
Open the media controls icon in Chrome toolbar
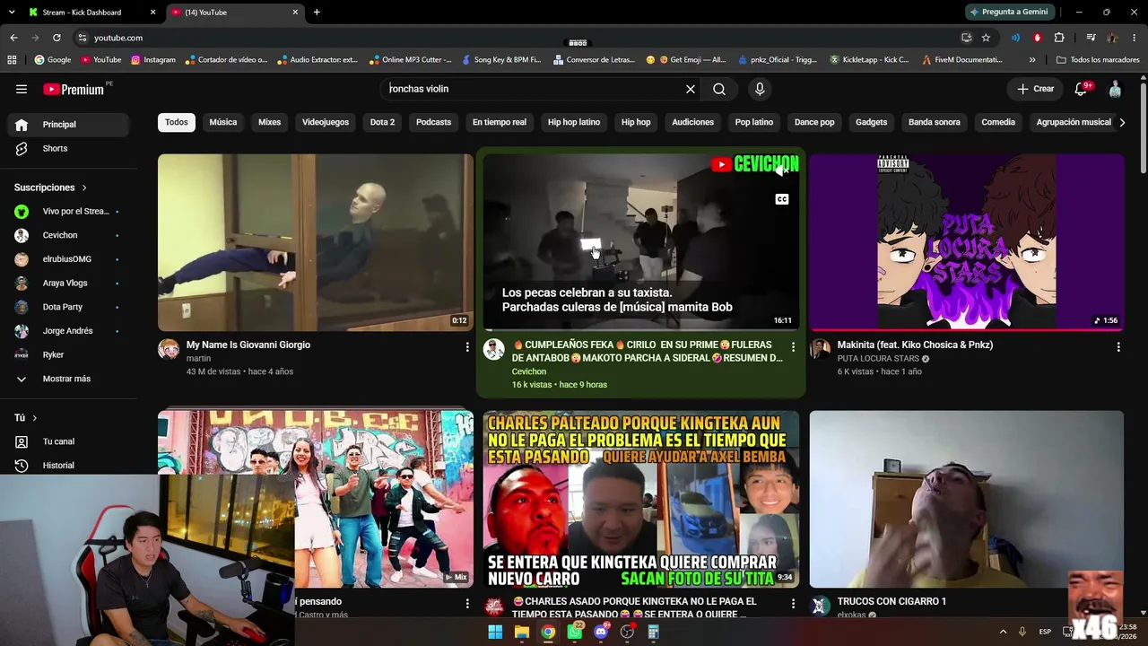click(x=1091, y=38)
